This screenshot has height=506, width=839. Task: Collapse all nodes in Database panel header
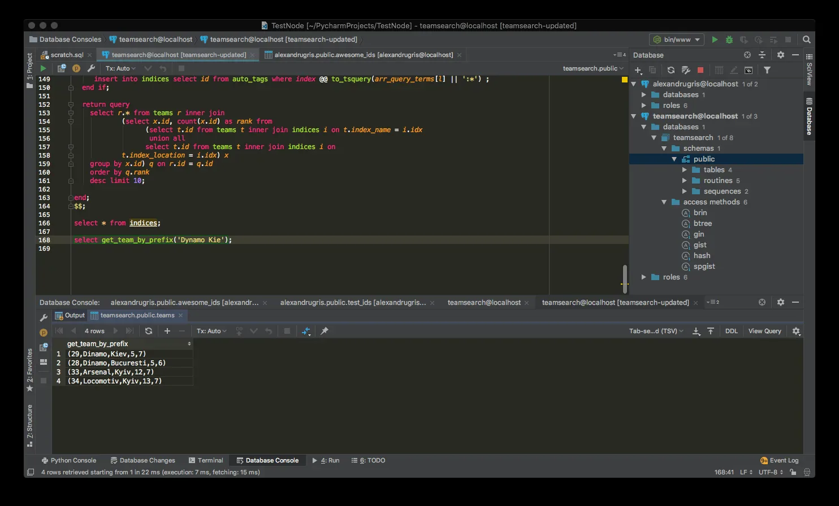pos(762,55)
